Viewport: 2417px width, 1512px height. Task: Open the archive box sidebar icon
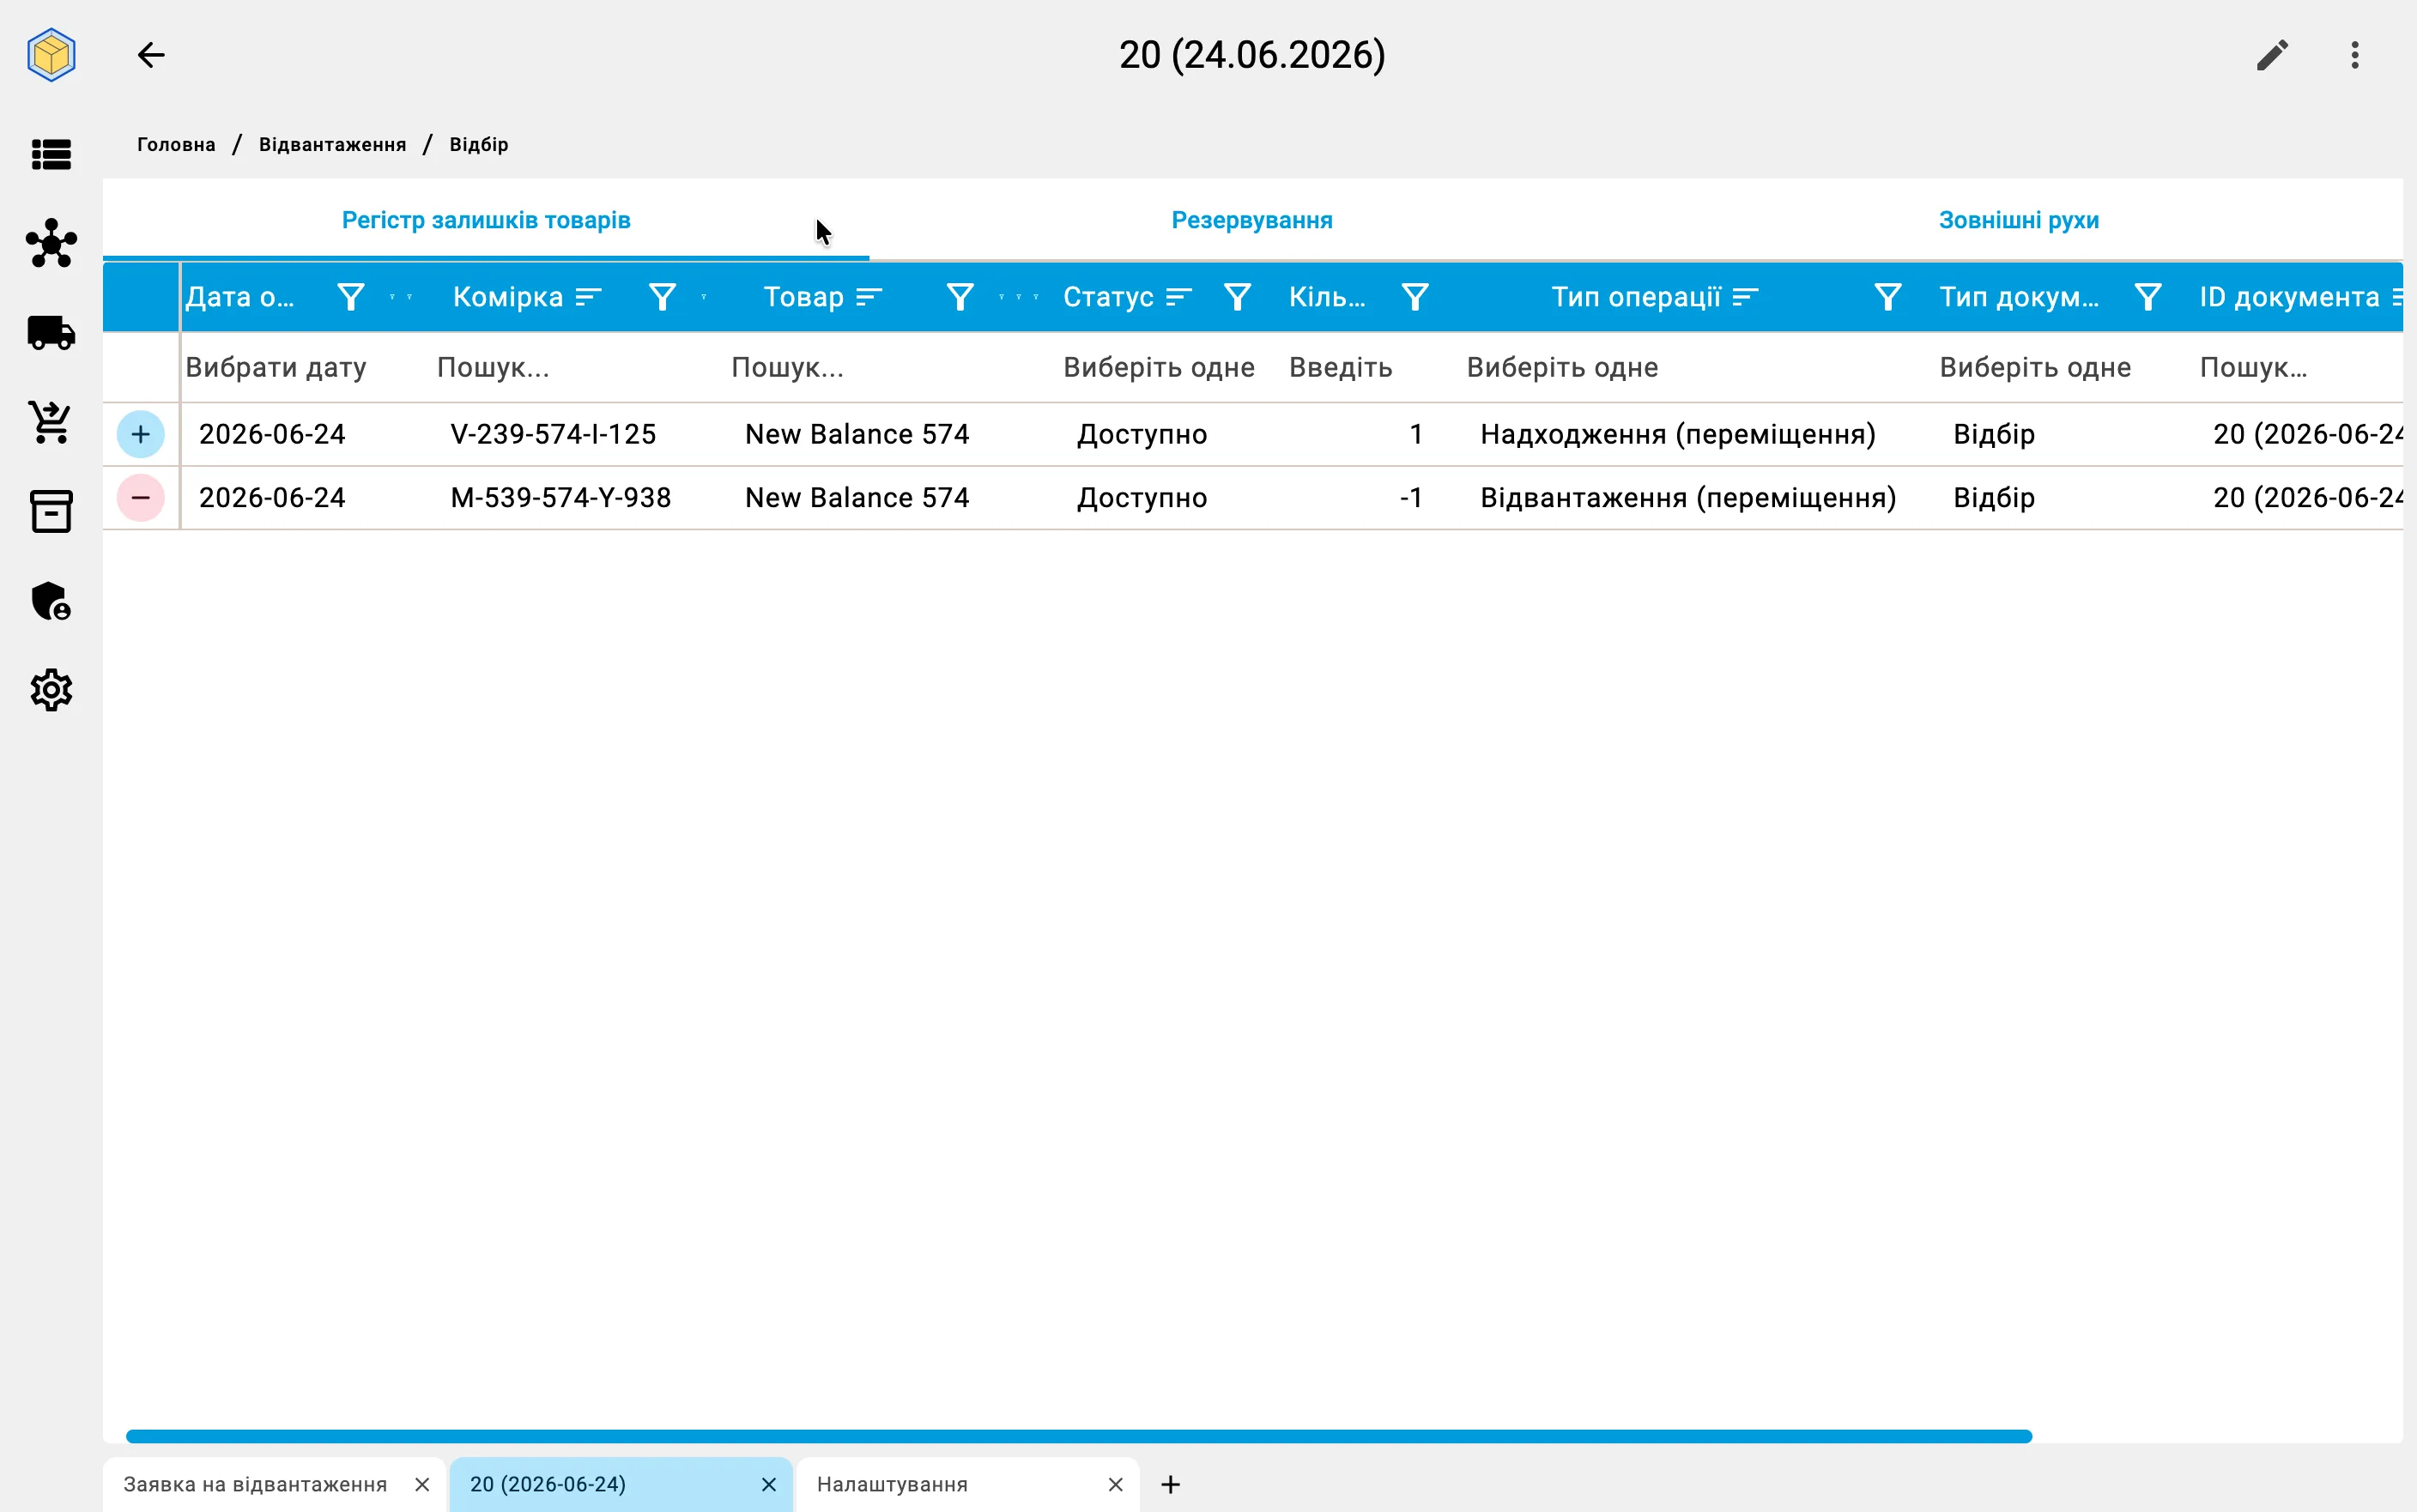point(51,511)
